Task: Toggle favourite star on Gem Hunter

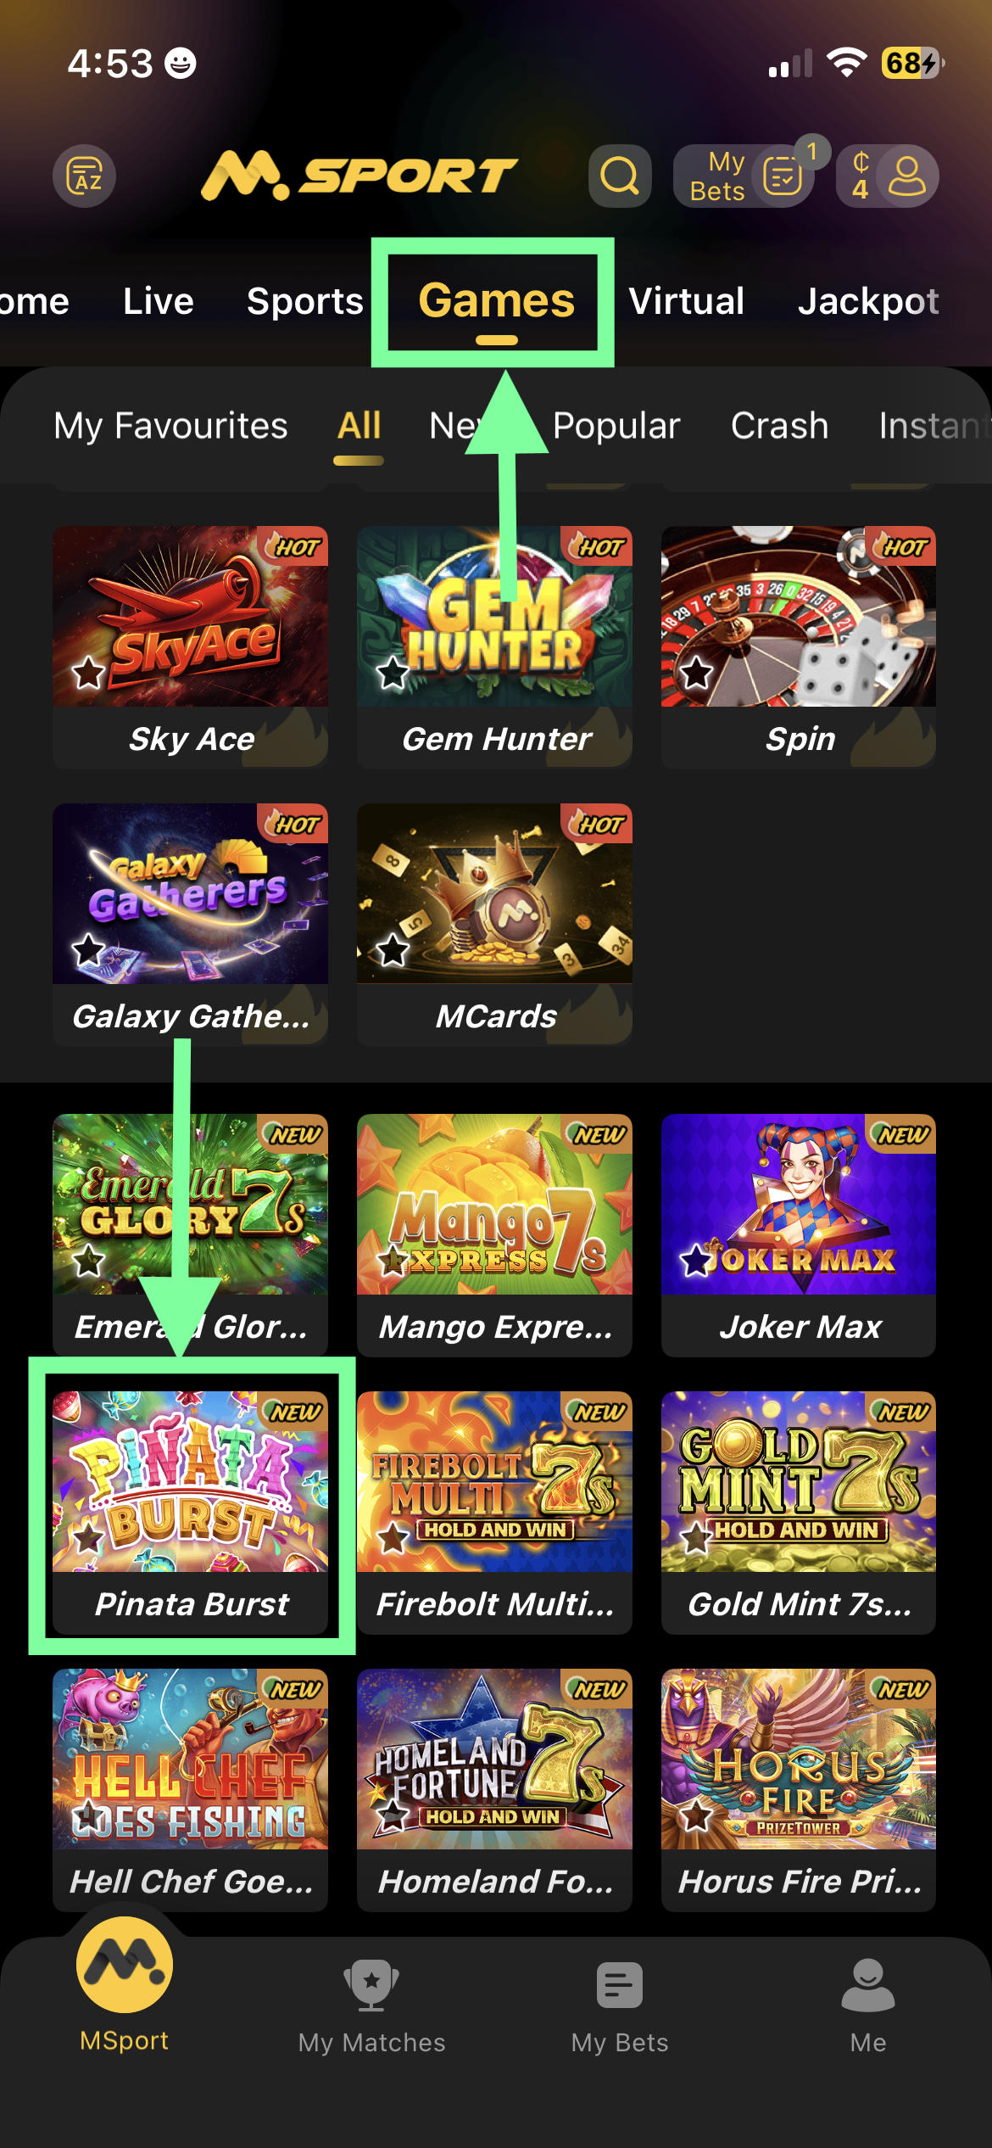Action: [393, 673]
